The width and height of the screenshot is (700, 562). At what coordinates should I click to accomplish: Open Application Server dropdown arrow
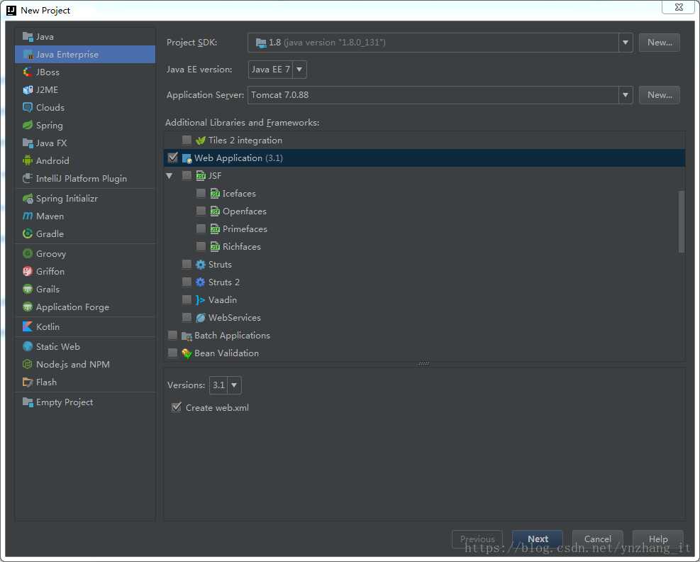pos(626,94)
